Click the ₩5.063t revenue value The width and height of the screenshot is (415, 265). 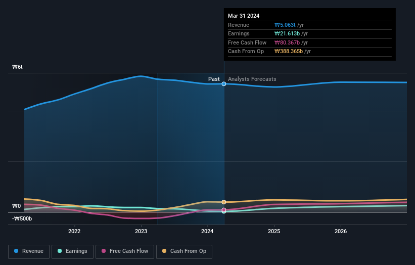pos(285,25)
